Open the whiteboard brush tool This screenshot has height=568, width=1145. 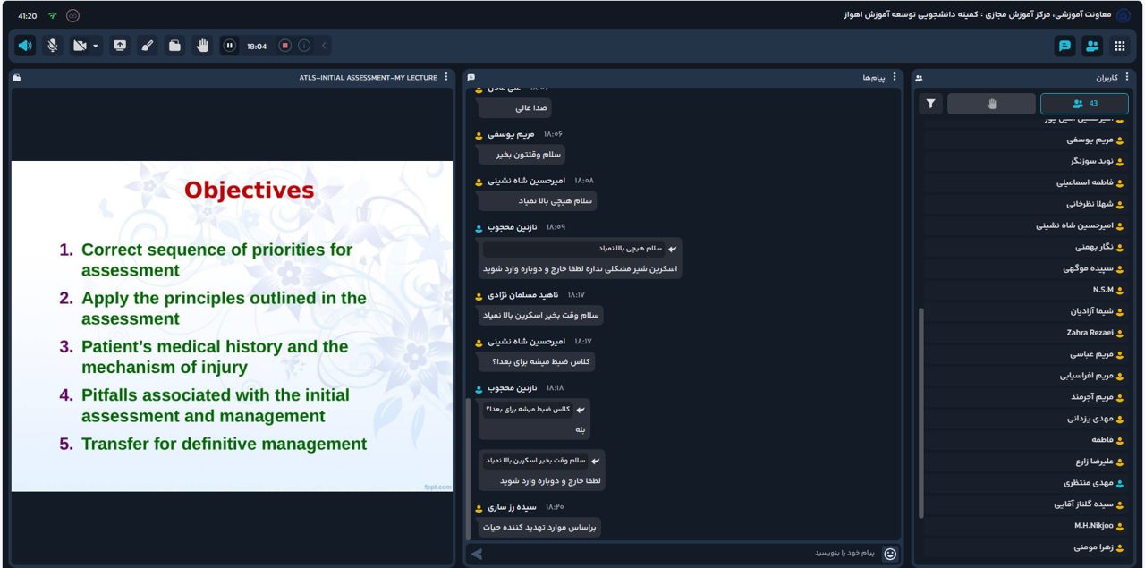click(x=147, y=46)
